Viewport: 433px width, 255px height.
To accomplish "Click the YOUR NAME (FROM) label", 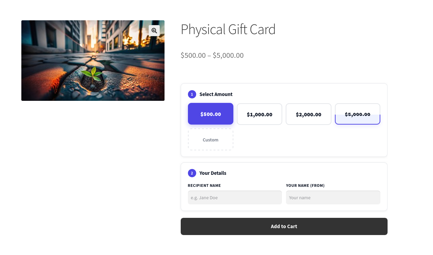I will tap(305, 185).
